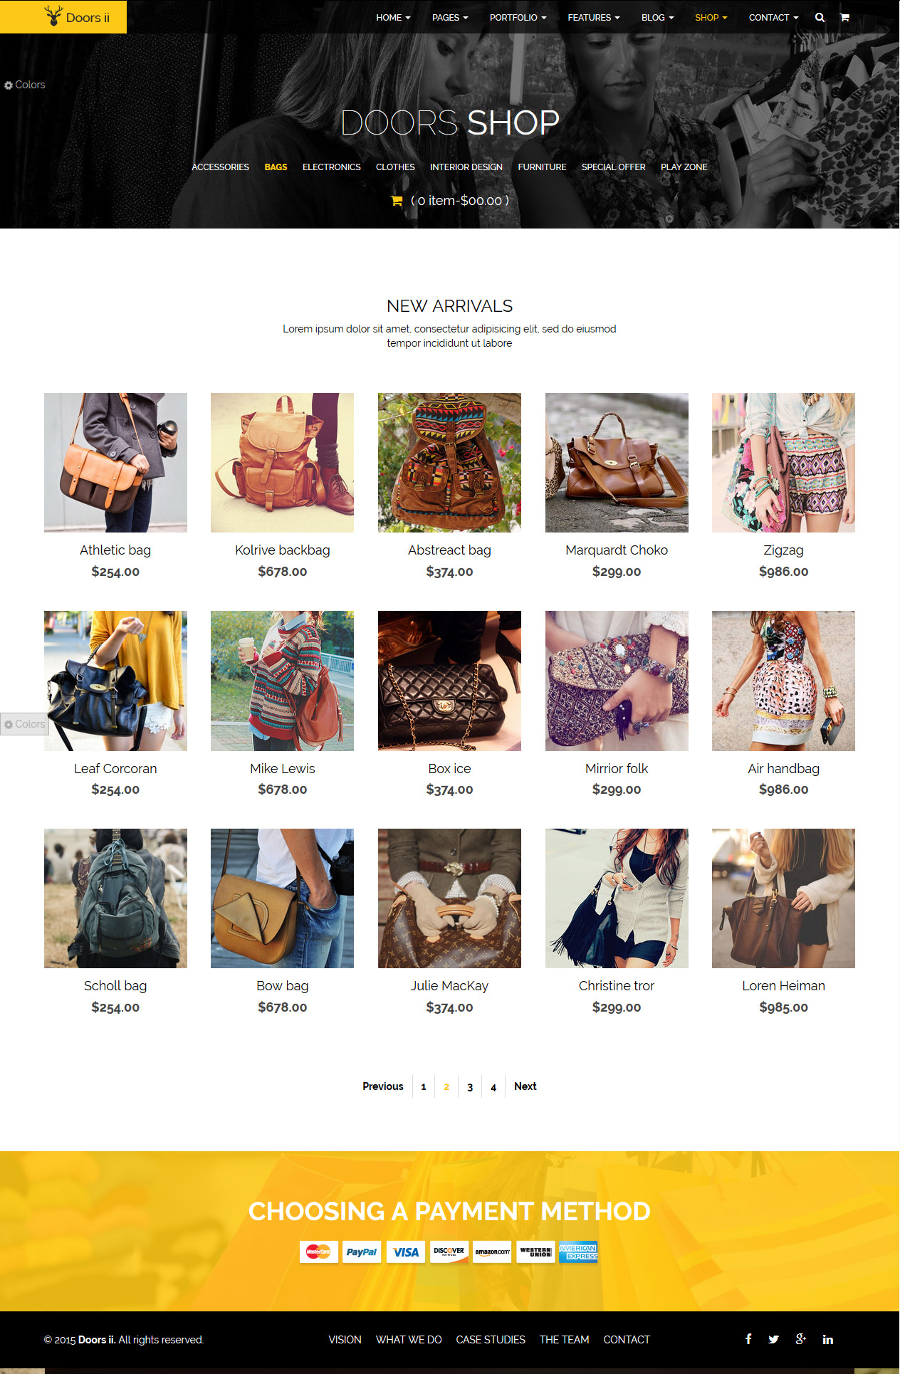Viewport: 900px width, 1374px height.
Task: Open the Twitter icon in footer
Action: click(x=773, y=1339)
